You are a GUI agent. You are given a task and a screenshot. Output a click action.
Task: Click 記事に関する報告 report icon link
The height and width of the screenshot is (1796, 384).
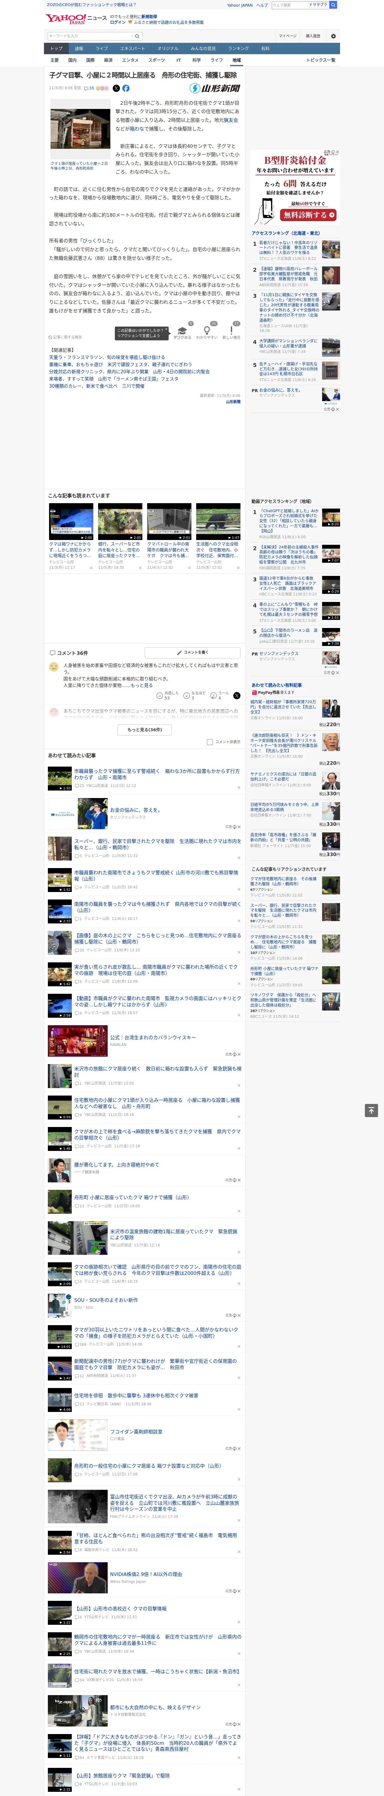65,337
